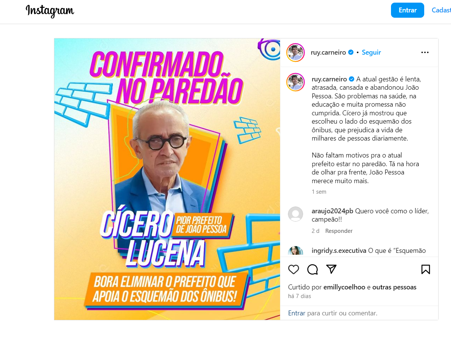The height and width of the screenshot is (338, 451).
Task: Open the emillycoelhoo profile link
Action: click(344, 287)
